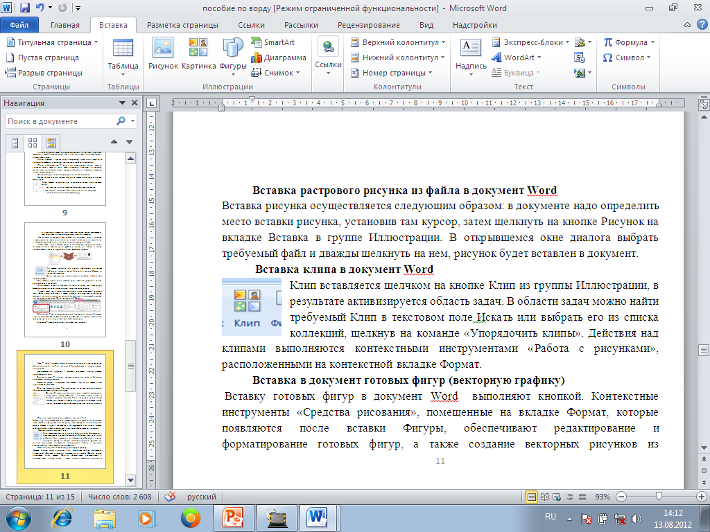Open Internet Explorer from the taskbar
Image resolution: width=710 pixels, height=532 pixels.
click(62, 518)
